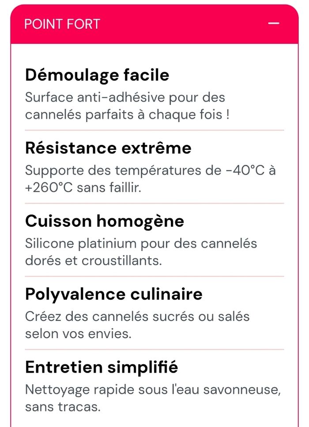Click the Créez des cannelés sucrés text
Screen dimensions: 309x427
tap(137, 316)
